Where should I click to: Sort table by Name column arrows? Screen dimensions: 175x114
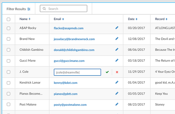point(29,19)
